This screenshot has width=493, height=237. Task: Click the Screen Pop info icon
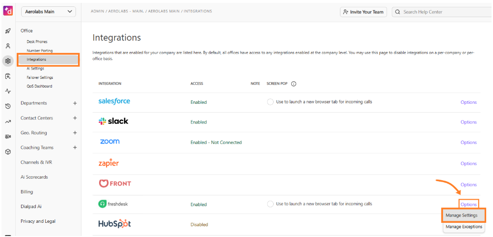[x=294, y=84]
